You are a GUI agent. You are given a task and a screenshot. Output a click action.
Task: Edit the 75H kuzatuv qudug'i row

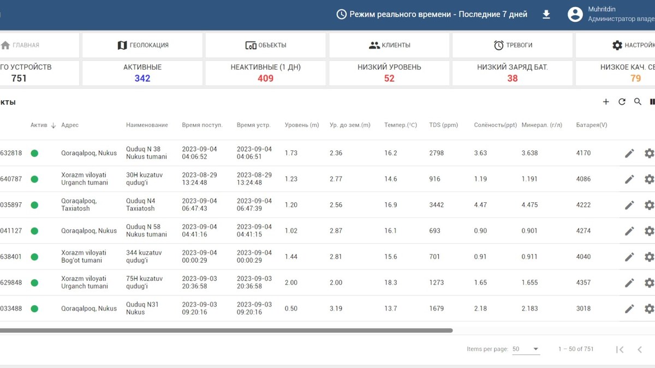(629, 282)
